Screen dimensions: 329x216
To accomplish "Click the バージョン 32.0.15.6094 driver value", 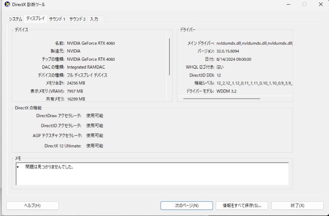I will coord(227,51).
